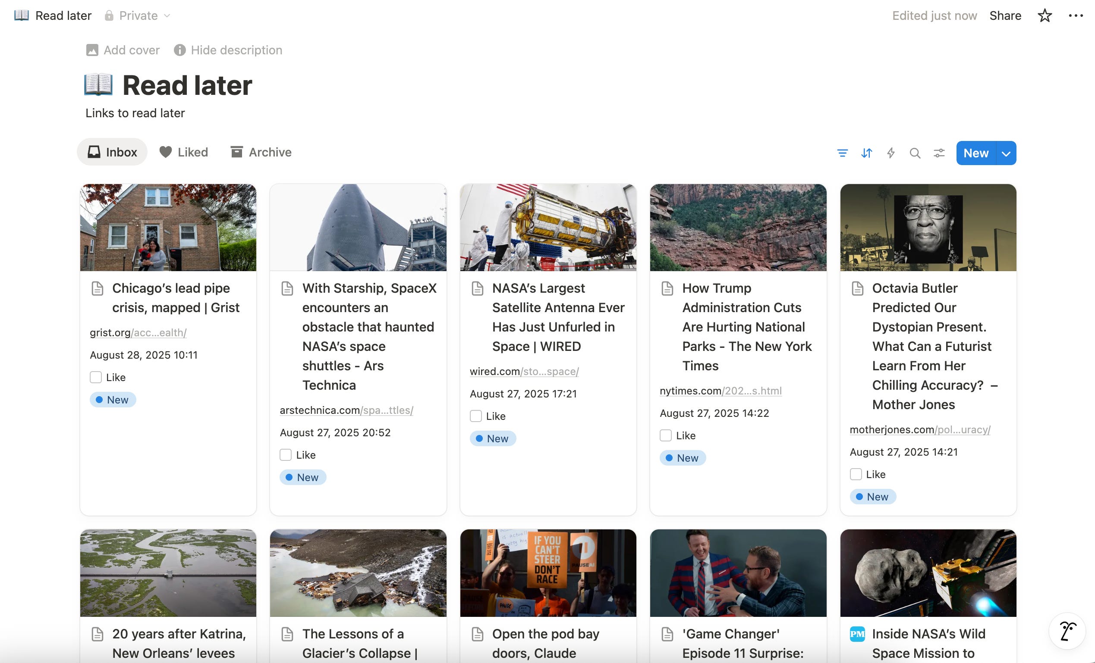The width and height of the screenshot is (1095, 663).
Task: Open the three-dot page menu
Action: pyautogui.click(x=1076, y=16)
